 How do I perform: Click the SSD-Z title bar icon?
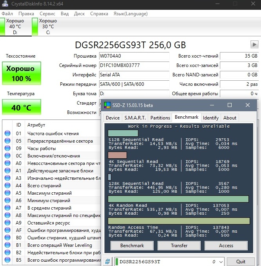click(107, 105)
